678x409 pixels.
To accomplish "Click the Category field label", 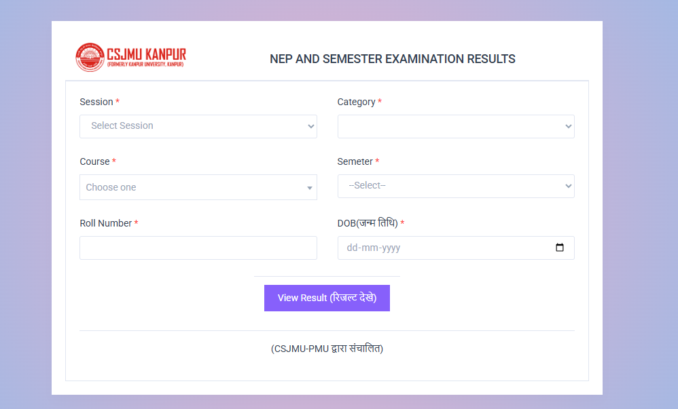I will pyautogui.click(x=355, y=102).
